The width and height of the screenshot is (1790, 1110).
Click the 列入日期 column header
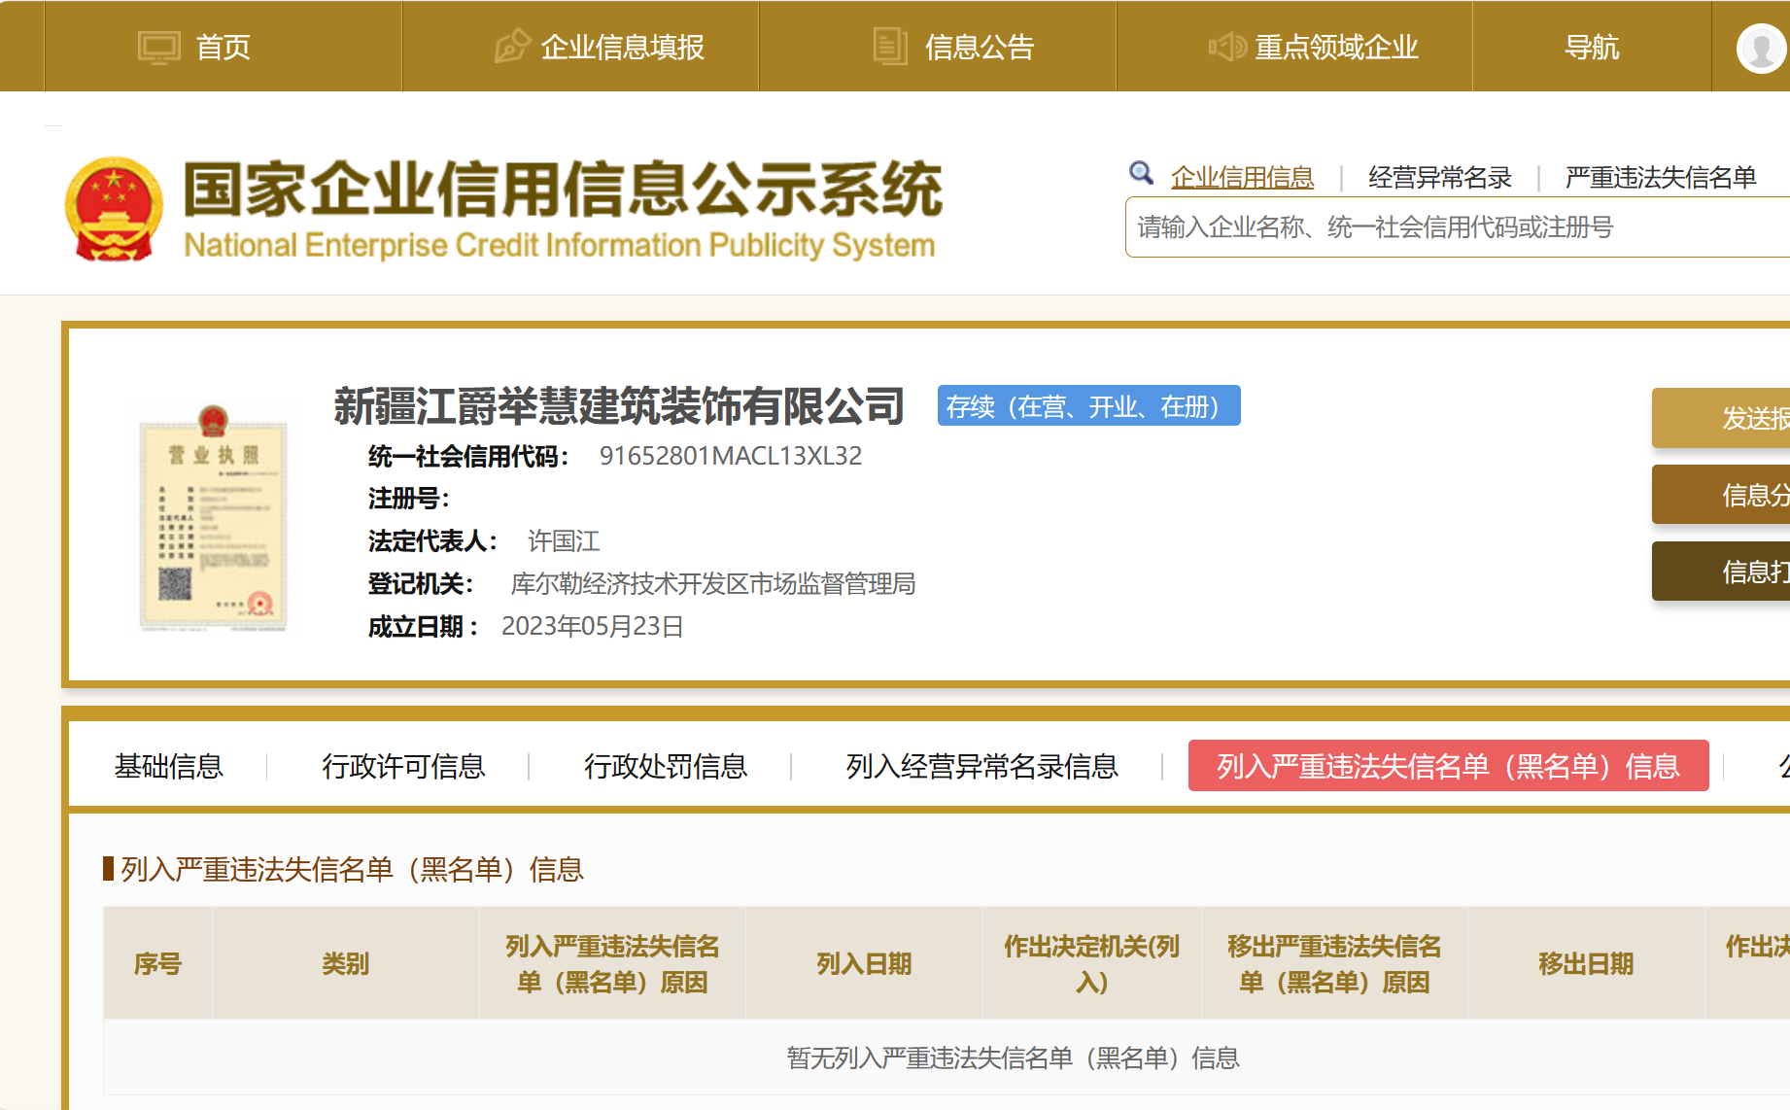864,963
